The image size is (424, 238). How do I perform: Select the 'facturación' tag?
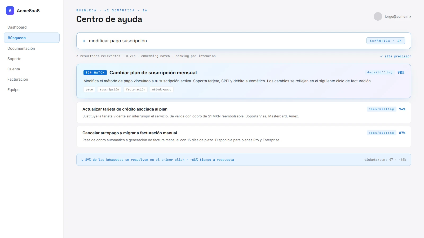(135, 90)
